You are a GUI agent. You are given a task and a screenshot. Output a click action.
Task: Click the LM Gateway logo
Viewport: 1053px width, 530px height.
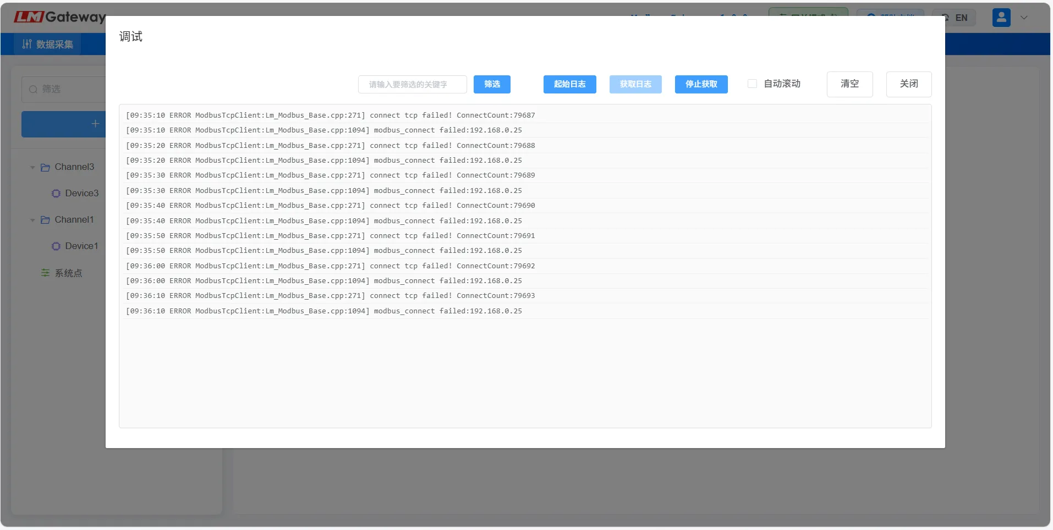(x=59, y=17)
